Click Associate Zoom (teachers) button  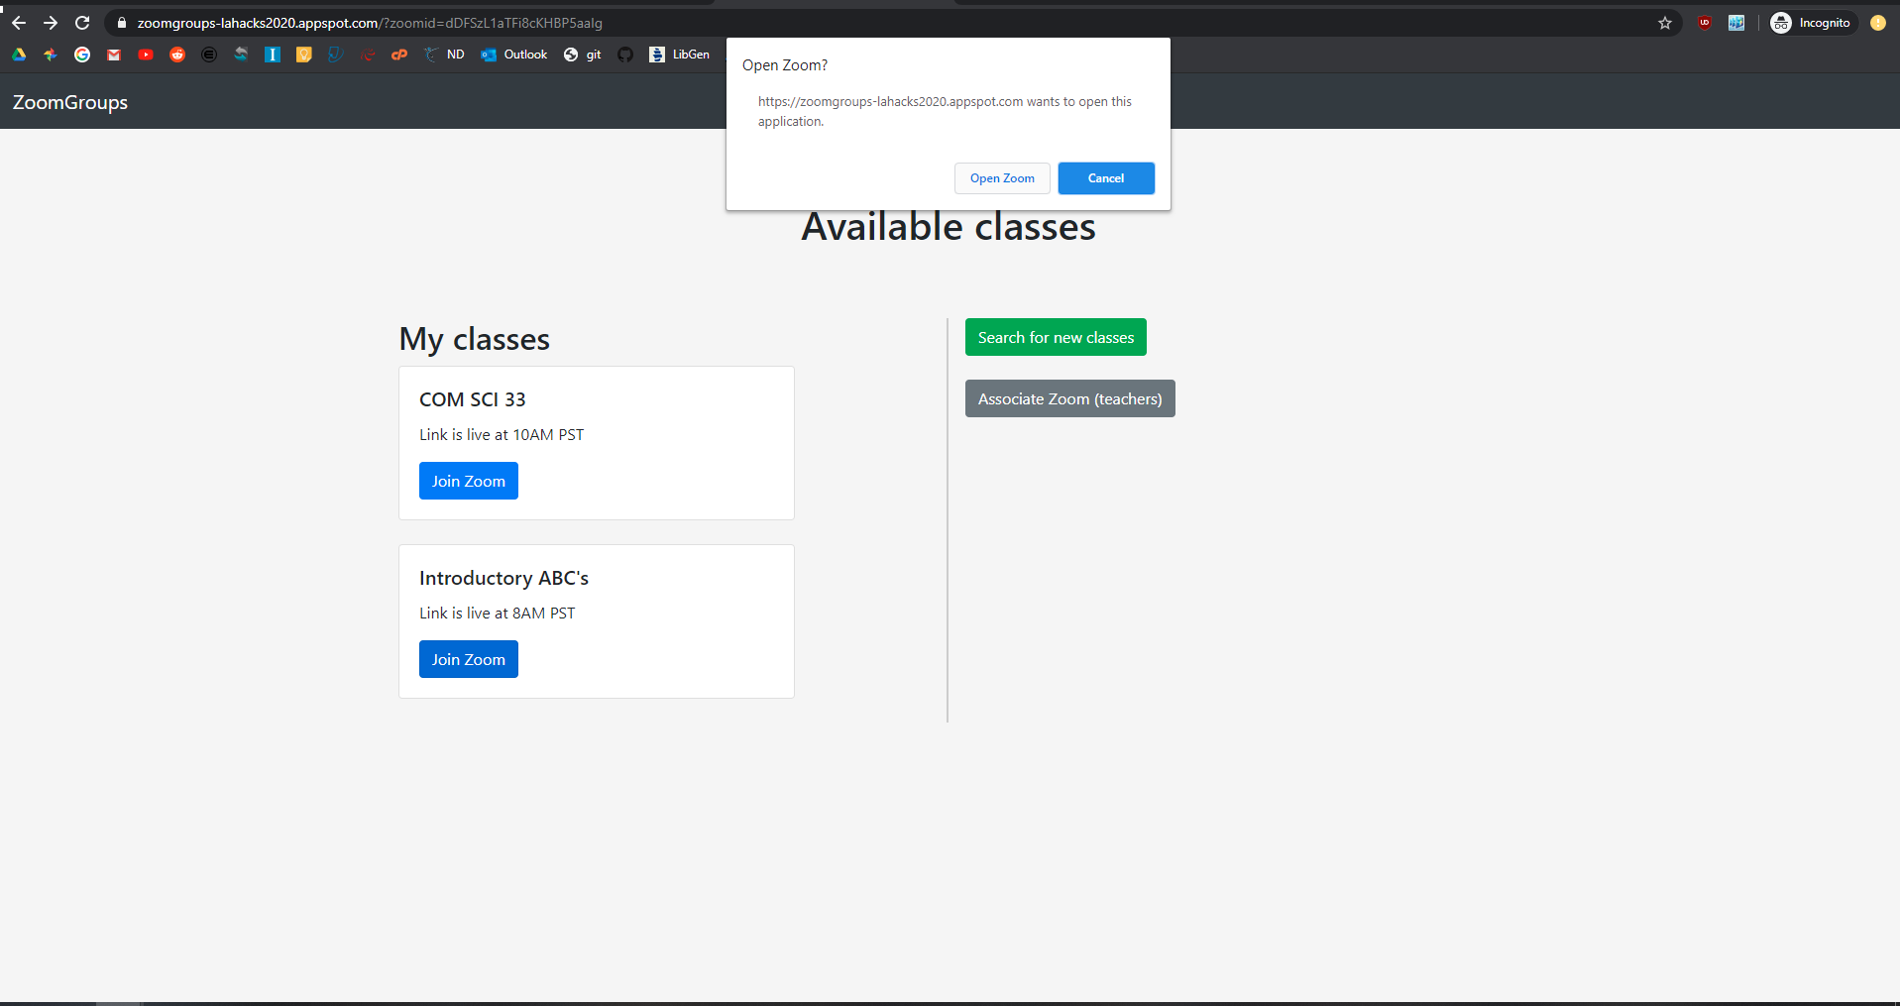coord(1070,398)
